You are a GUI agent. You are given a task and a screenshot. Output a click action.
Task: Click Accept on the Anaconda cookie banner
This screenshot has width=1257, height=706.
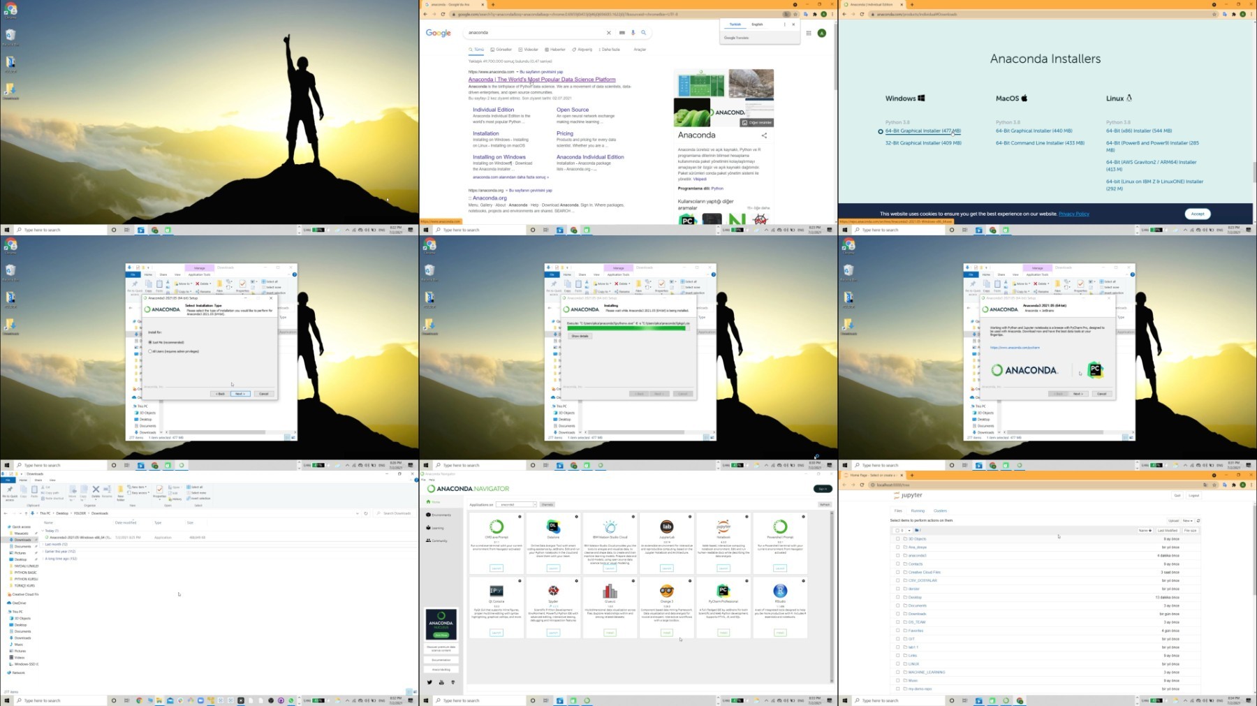point(1198,214)
